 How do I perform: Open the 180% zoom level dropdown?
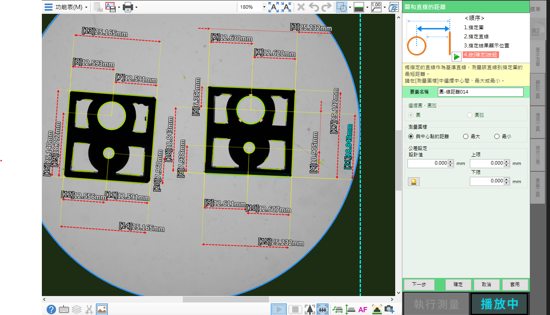click(x=264, y=7)
